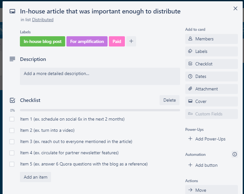Click the disabled Custom Fields button
The image size is (244, 194).
click(x=212, y=114)
